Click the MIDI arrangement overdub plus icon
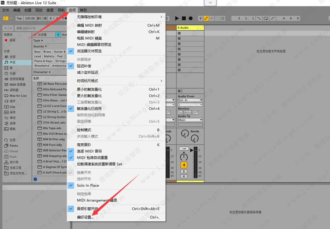This screenshot has height=229, width=330. [x=200, y=18]
